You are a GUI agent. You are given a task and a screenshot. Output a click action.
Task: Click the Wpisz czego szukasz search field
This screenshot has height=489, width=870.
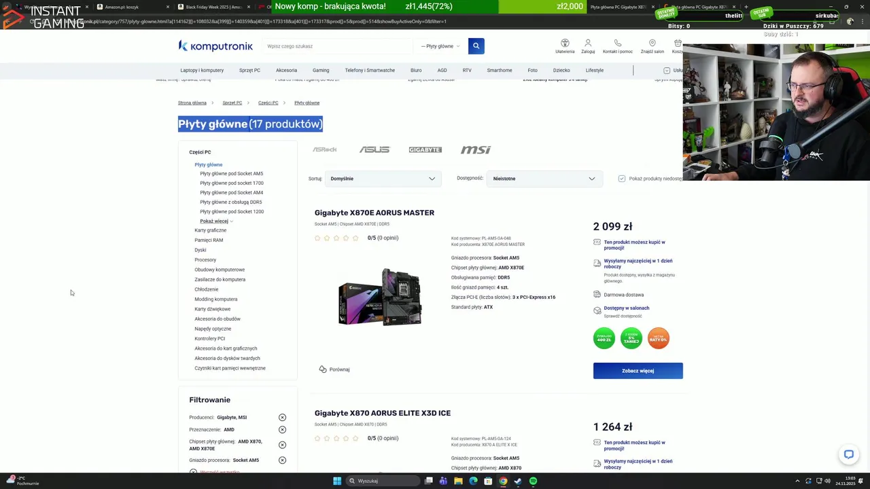pos(338,46)
